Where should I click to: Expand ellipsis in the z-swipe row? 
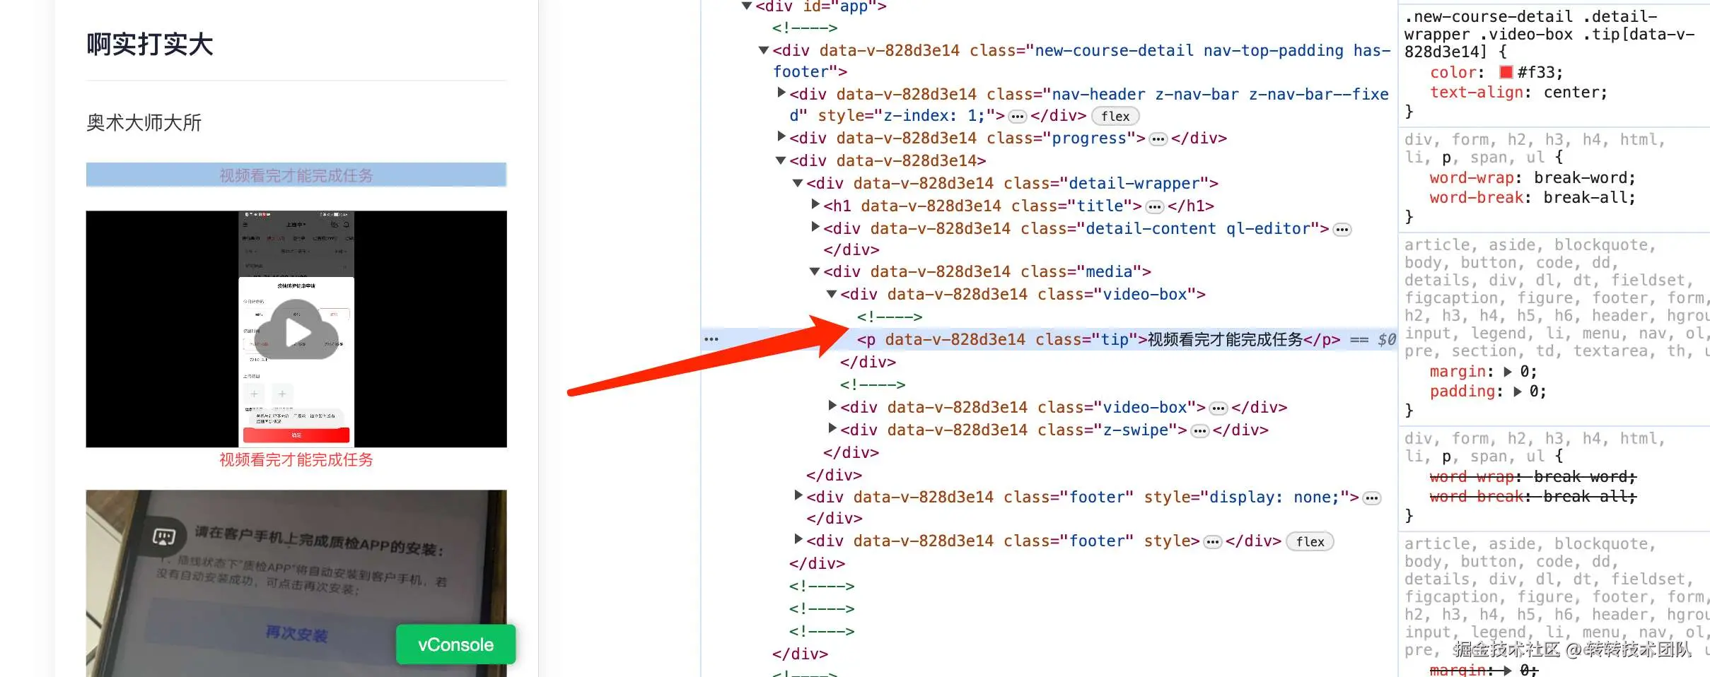[x=1199, y=431]
